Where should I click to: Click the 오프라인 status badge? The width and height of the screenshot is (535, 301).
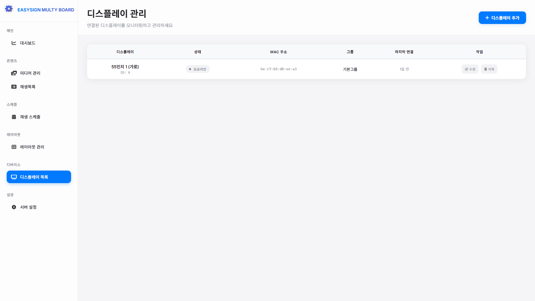(198, 69)
